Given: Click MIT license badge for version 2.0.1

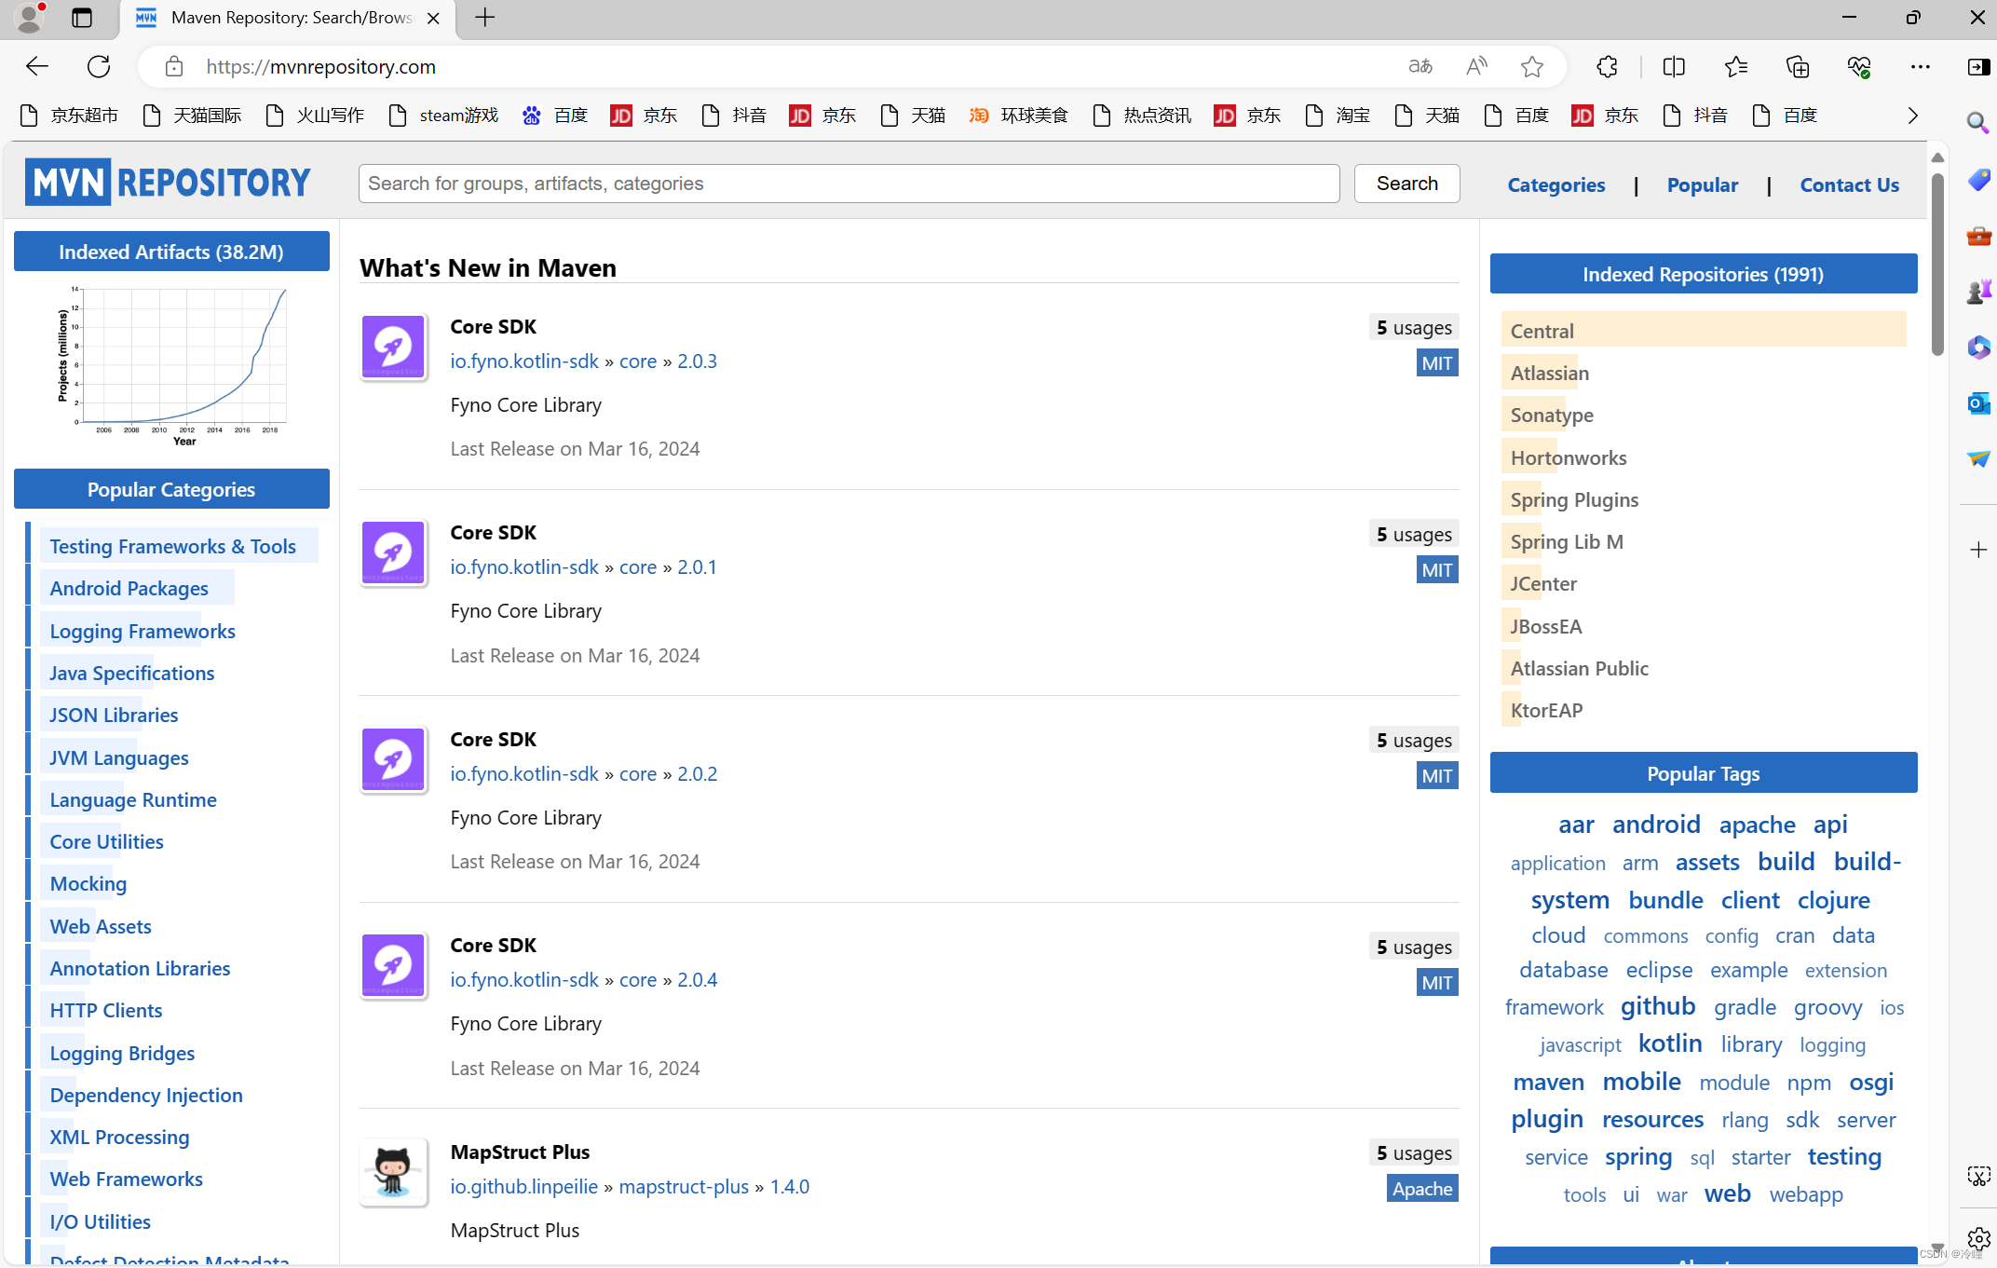Looking at the screenshot, I should (1437, 569).
